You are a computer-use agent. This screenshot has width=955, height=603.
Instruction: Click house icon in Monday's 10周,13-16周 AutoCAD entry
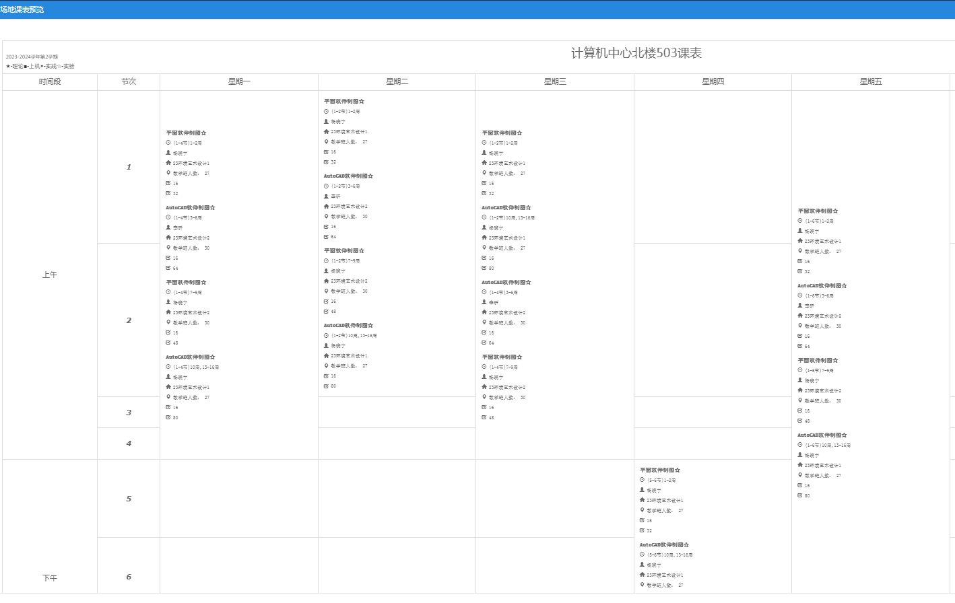(x=168, y=387)
